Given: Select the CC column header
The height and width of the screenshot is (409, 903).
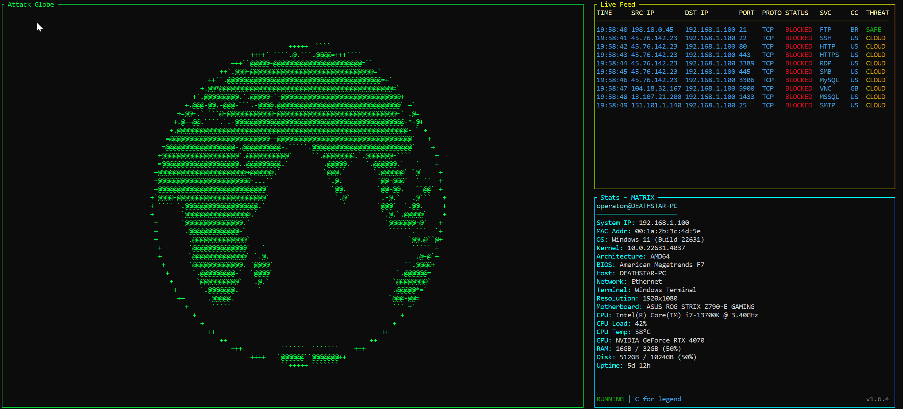Looking at the screenshot, I should [854, 13].
